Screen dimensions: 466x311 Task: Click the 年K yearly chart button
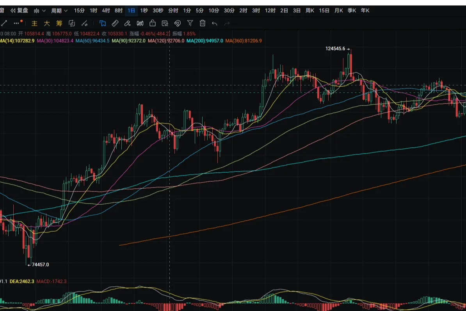tap(365, 11)
